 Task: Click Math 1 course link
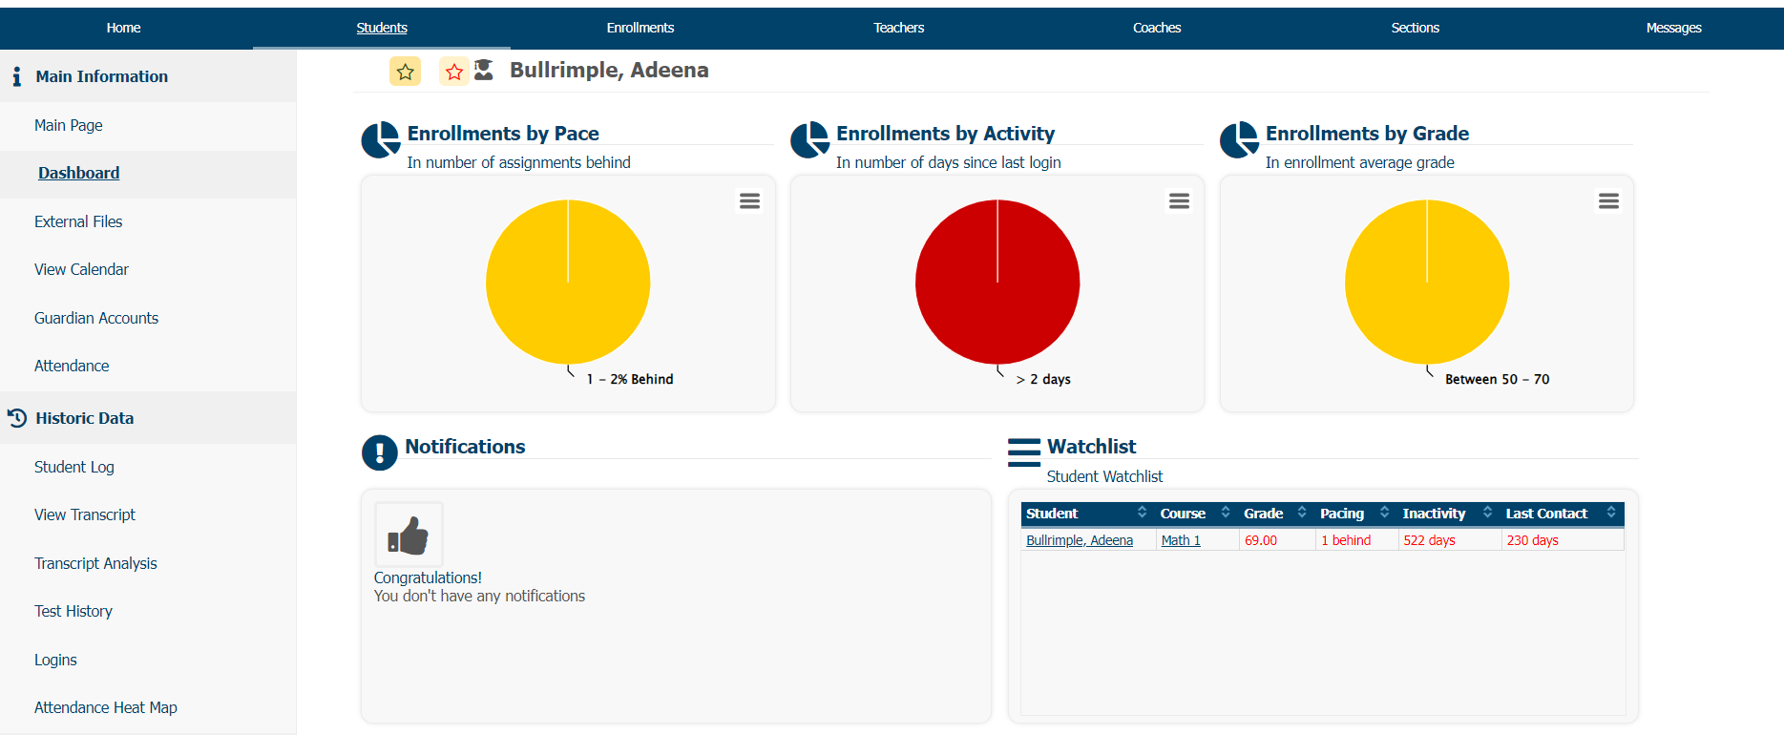(1181, 540)
